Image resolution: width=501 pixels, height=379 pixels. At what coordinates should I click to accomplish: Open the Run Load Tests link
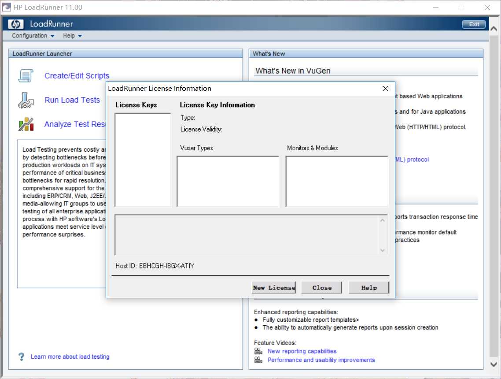pos(72,100)
